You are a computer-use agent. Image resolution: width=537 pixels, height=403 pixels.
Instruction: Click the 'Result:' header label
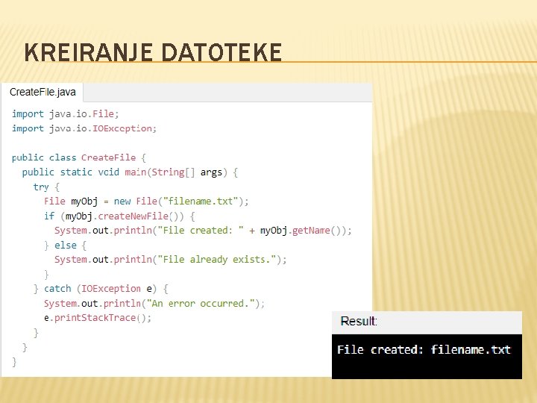[x=359, y=322]
